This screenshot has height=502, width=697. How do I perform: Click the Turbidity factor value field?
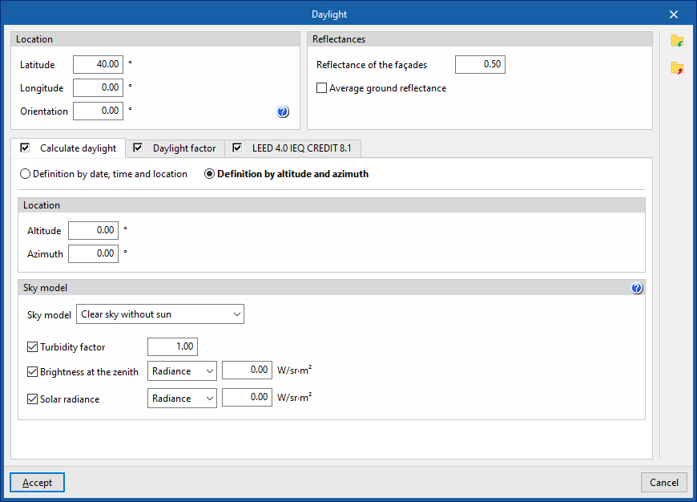[x=172, y=346]
